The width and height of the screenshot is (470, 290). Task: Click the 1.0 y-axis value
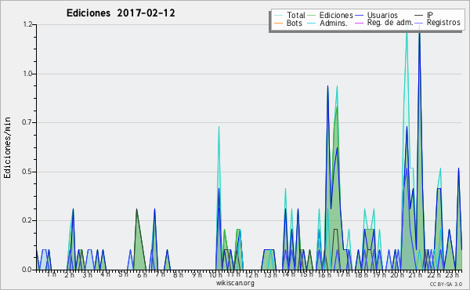click(x=27, y=74)
